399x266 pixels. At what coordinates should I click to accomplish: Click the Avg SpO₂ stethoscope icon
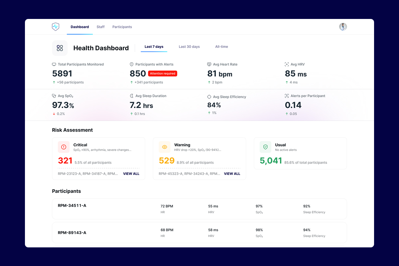pos(54,96)
